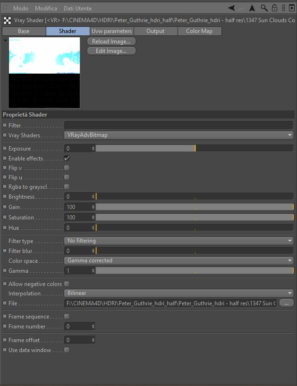Toggle the Use data window checkbox
The image size is (297, 386).
pos(67,350)
